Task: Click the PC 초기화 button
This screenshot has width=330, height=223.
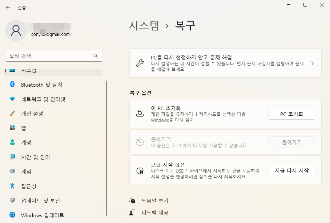Action: pyautogui.click(x=291, y=113)
